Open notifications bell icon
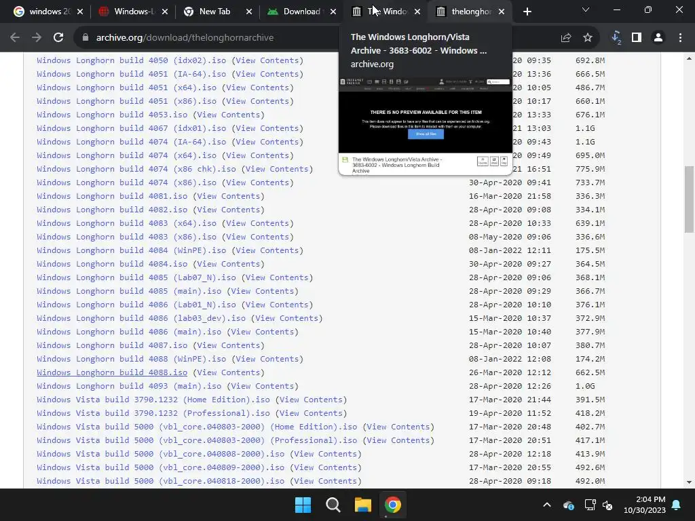Viewport: 695px width, 521px height. coord(677,505)
